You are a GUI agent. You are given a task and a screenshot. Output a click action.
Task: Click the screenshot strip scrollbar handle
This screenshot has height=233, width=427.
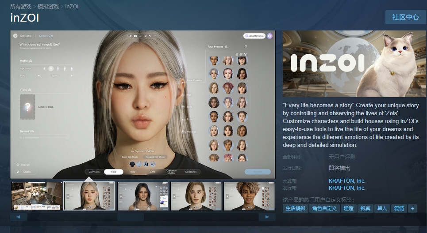pyautogui.click(x=131, y=217)
